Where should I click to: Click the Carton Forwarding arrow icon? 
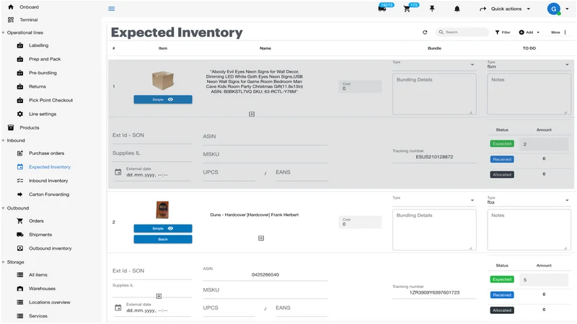pos(20,194)
